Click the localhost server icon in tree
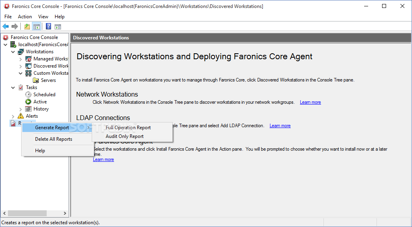Viewport: 412px width, 227px height. pos(13,45)
